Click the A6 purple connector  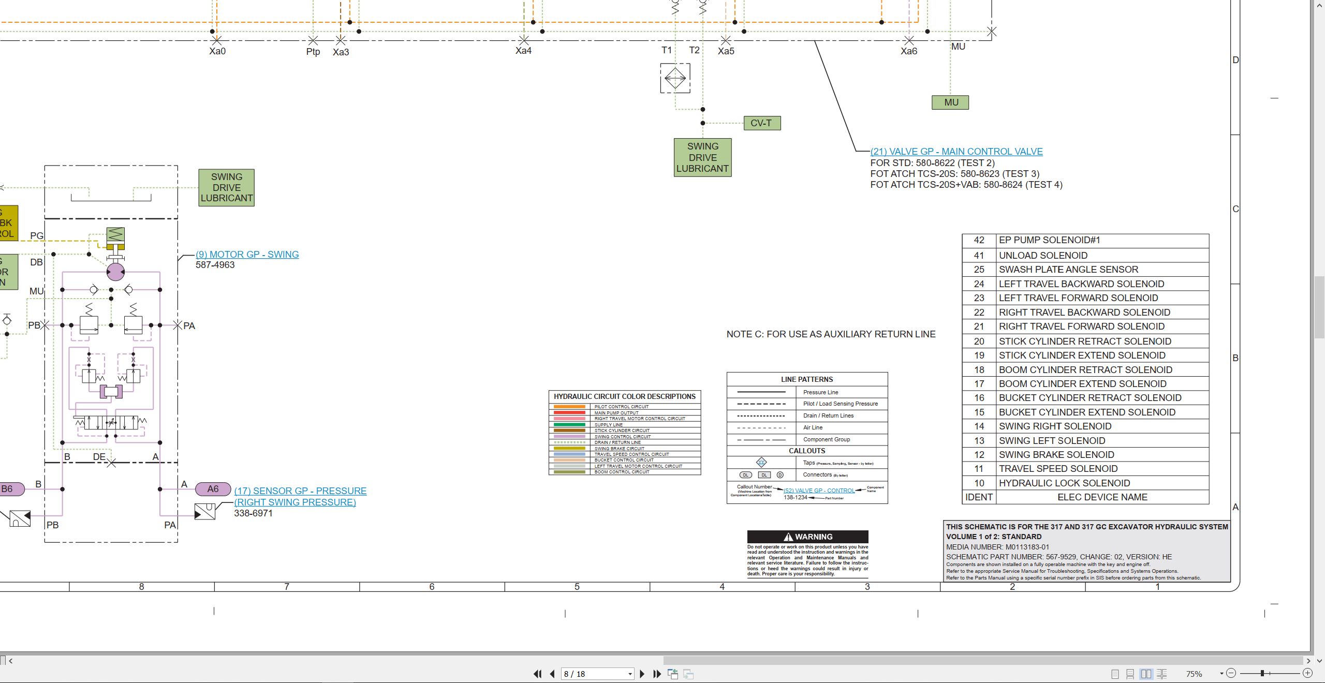click(213, 489)
